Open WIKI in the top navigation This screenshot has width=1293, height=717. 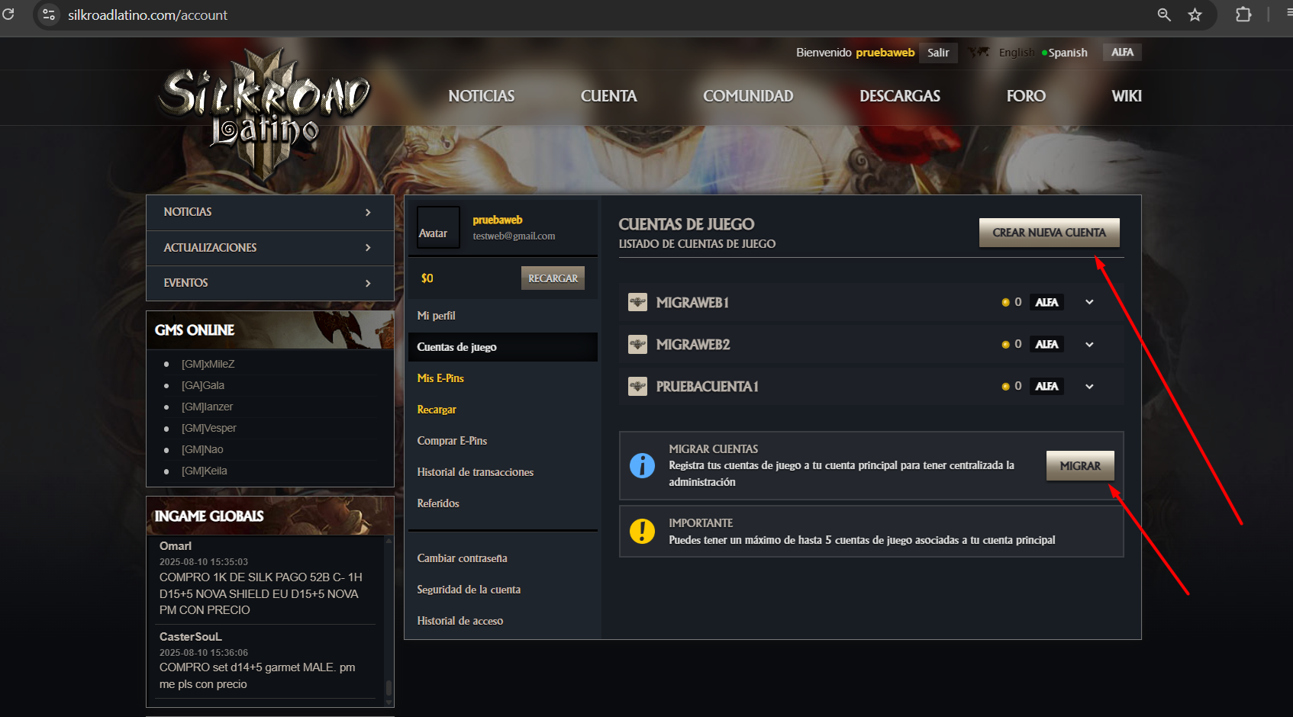(1127, 96)
